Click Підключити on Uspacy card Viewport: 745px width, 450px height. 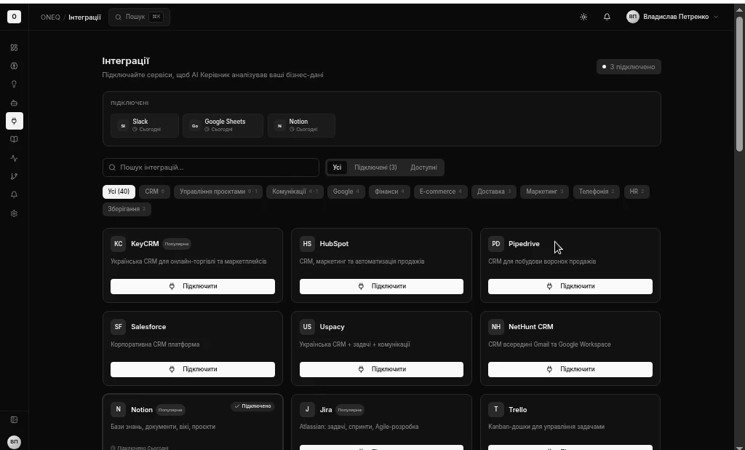click(381, 369)
